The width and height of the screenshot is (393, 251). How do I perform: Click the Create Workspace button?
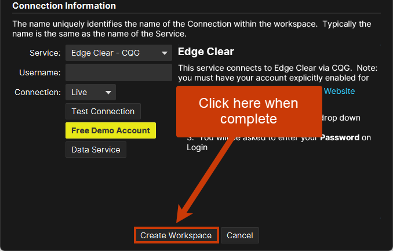click(x=176, y=235)
